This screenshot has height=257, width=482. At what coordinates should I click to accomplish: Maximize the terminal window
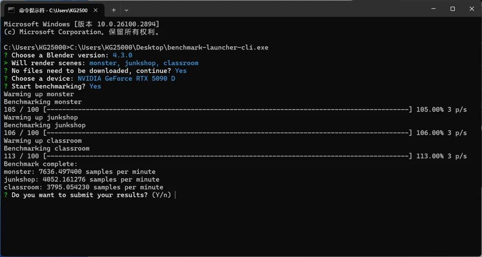[x=453, y=9]
